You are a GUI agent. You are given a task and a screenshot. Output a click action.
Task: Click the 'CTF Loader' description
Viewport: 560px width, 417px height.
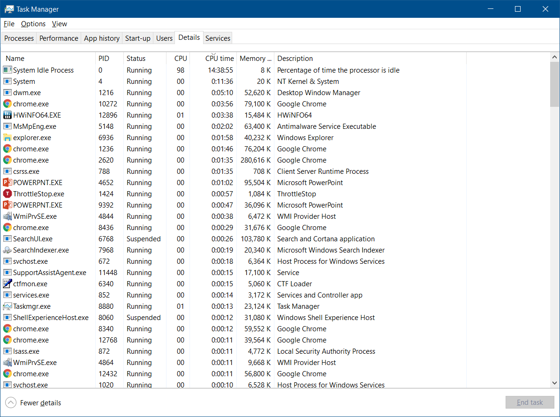tap(294, 284)
